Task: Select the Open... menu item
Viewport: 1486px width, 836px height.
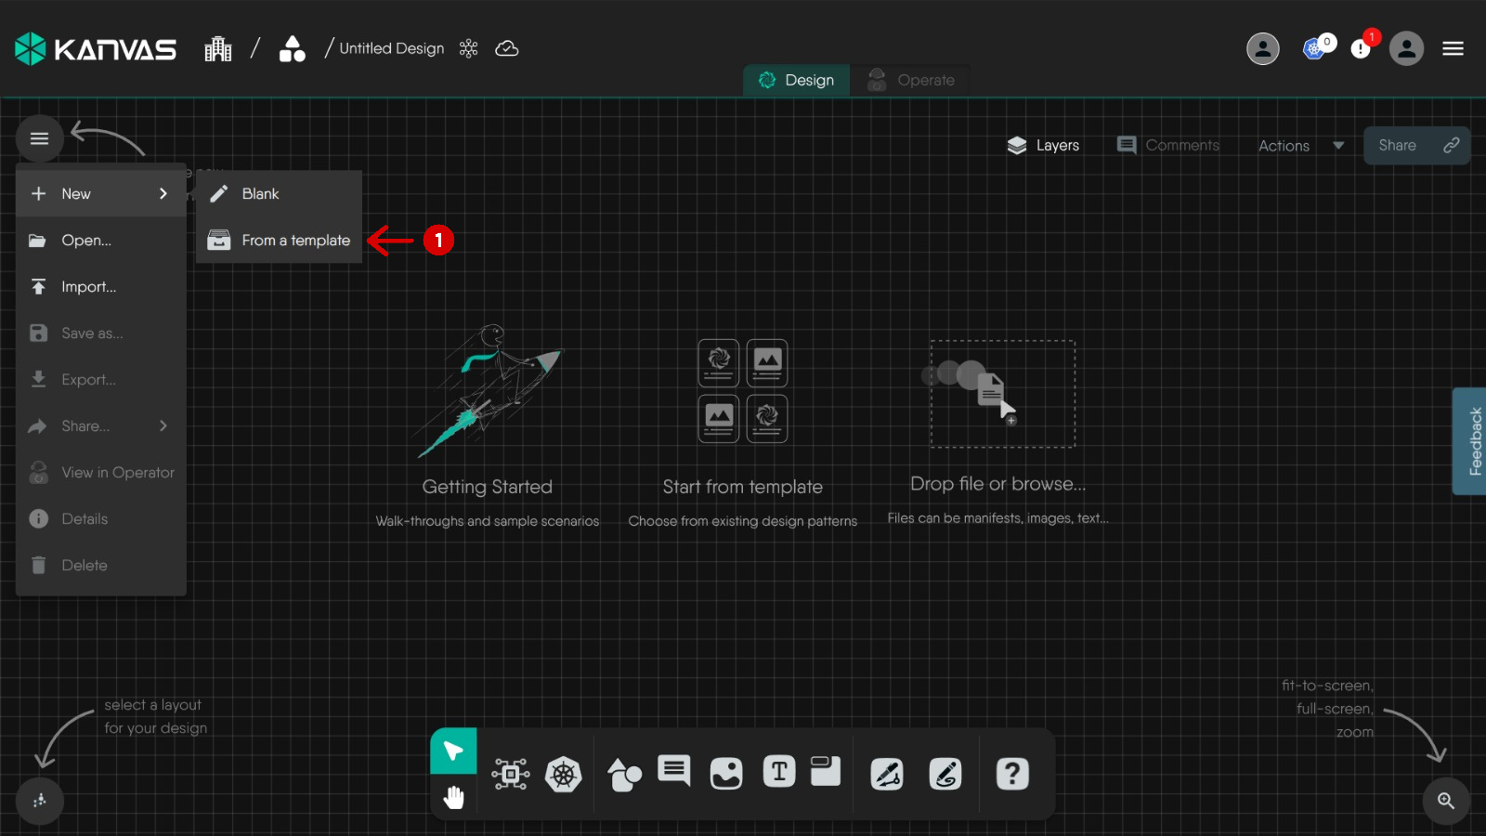Action: (x=100, y=240)
